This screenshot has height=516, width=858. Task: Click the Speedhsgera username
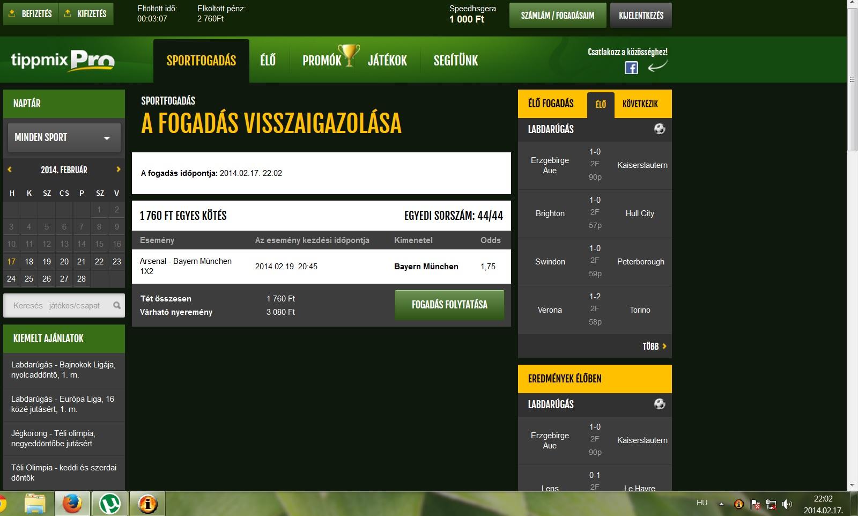[472, 9]
